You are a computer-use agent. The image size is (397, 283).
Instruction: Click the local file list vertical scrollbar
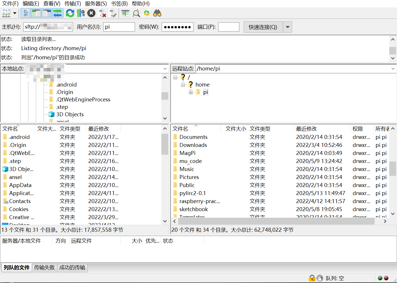(165, 144)
